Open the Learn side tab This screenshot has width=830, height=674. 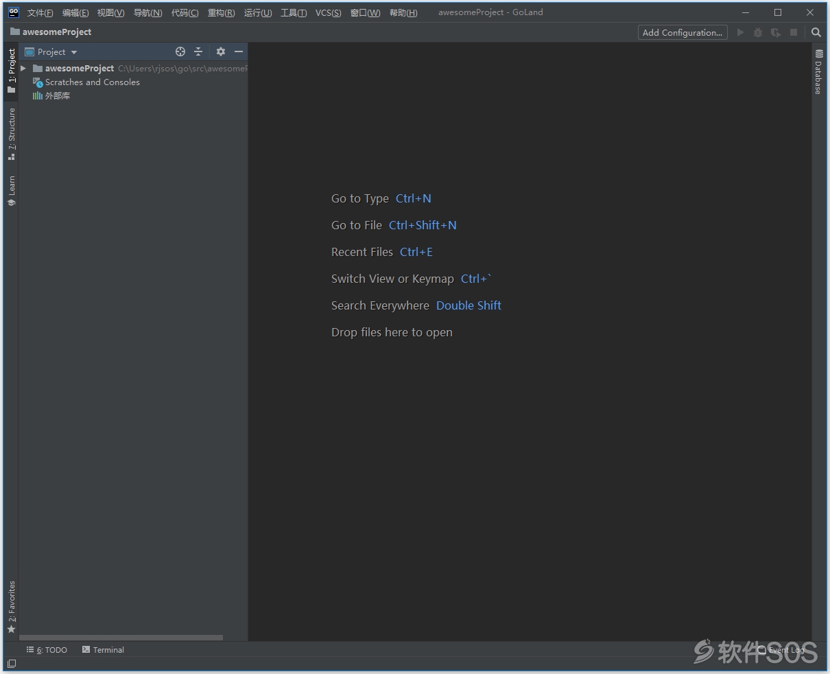[11, 190]
